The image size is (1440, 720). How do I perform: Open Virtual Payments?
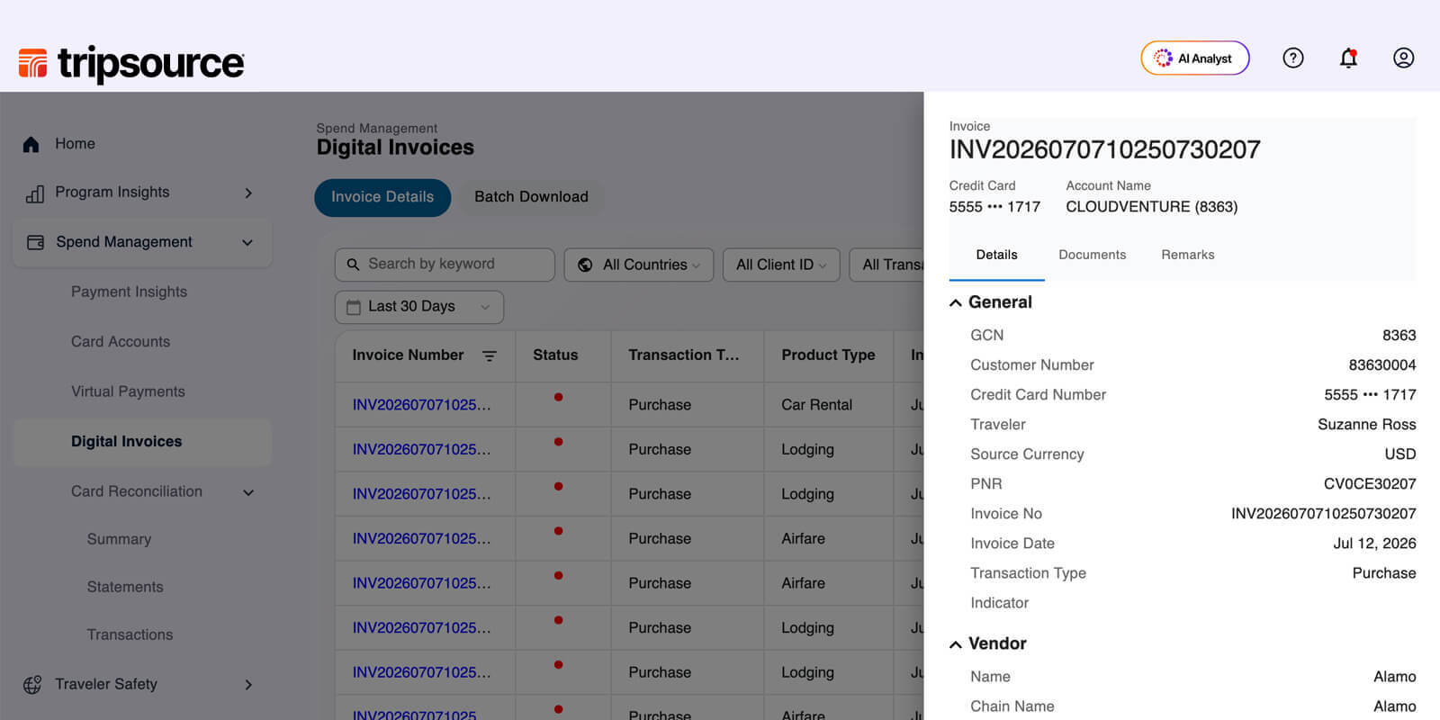click(128, 391)
